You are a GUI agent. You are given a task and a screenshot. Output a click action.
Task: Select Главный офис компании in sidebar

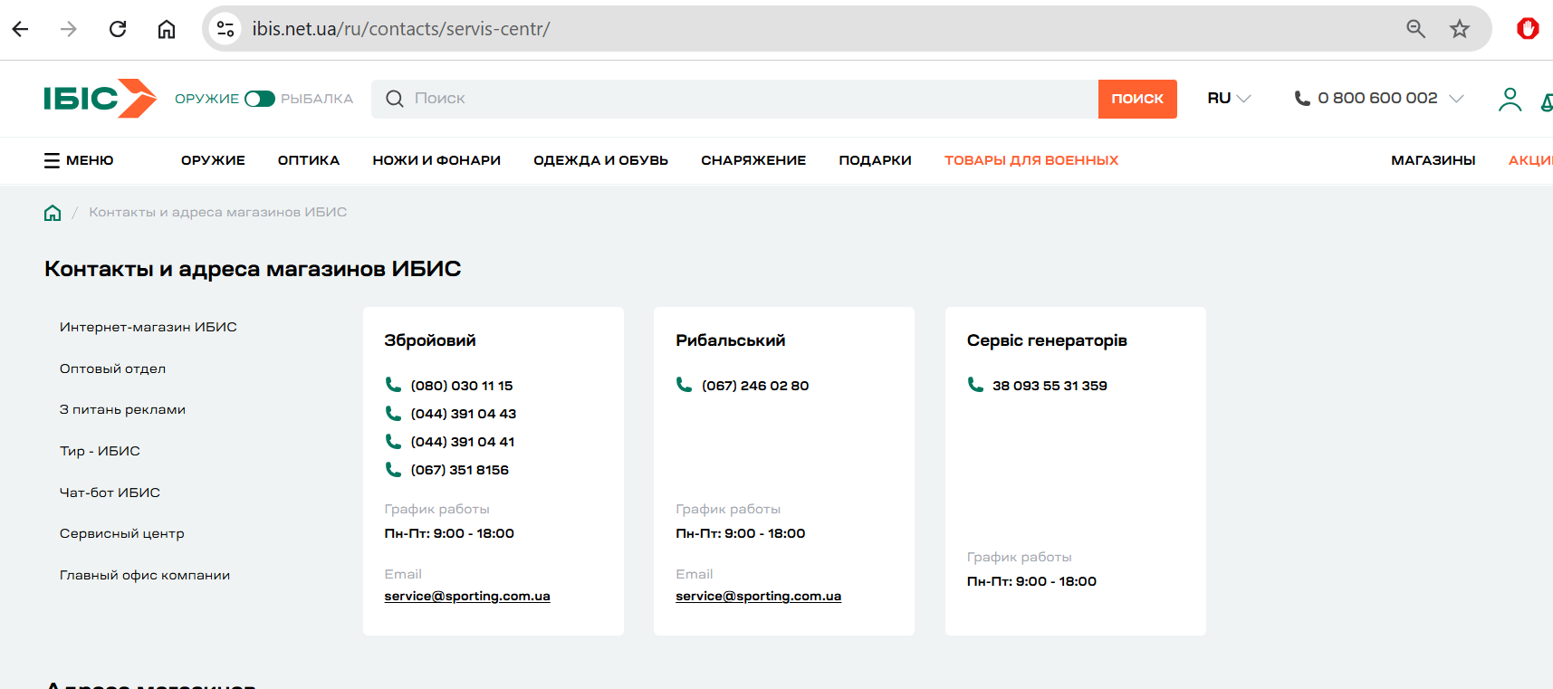[145, 575]
